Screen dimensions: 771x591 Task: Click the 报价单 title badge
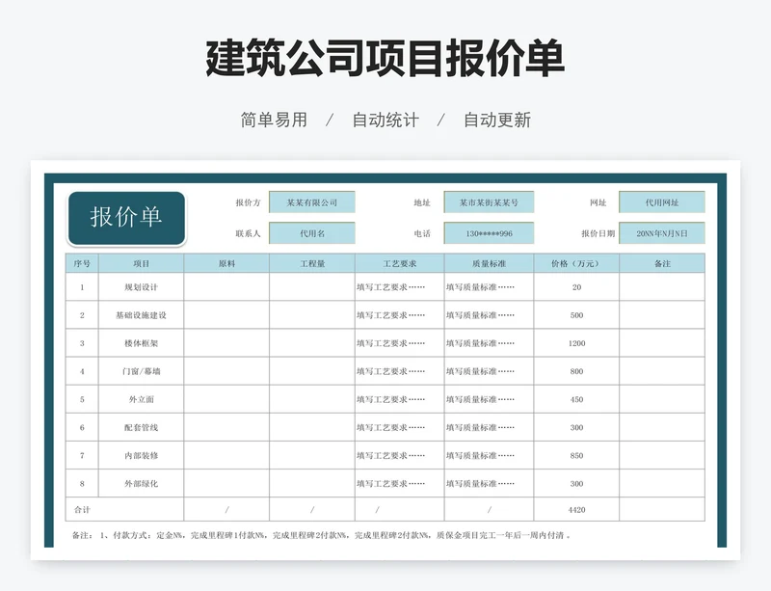coord(126,218)
